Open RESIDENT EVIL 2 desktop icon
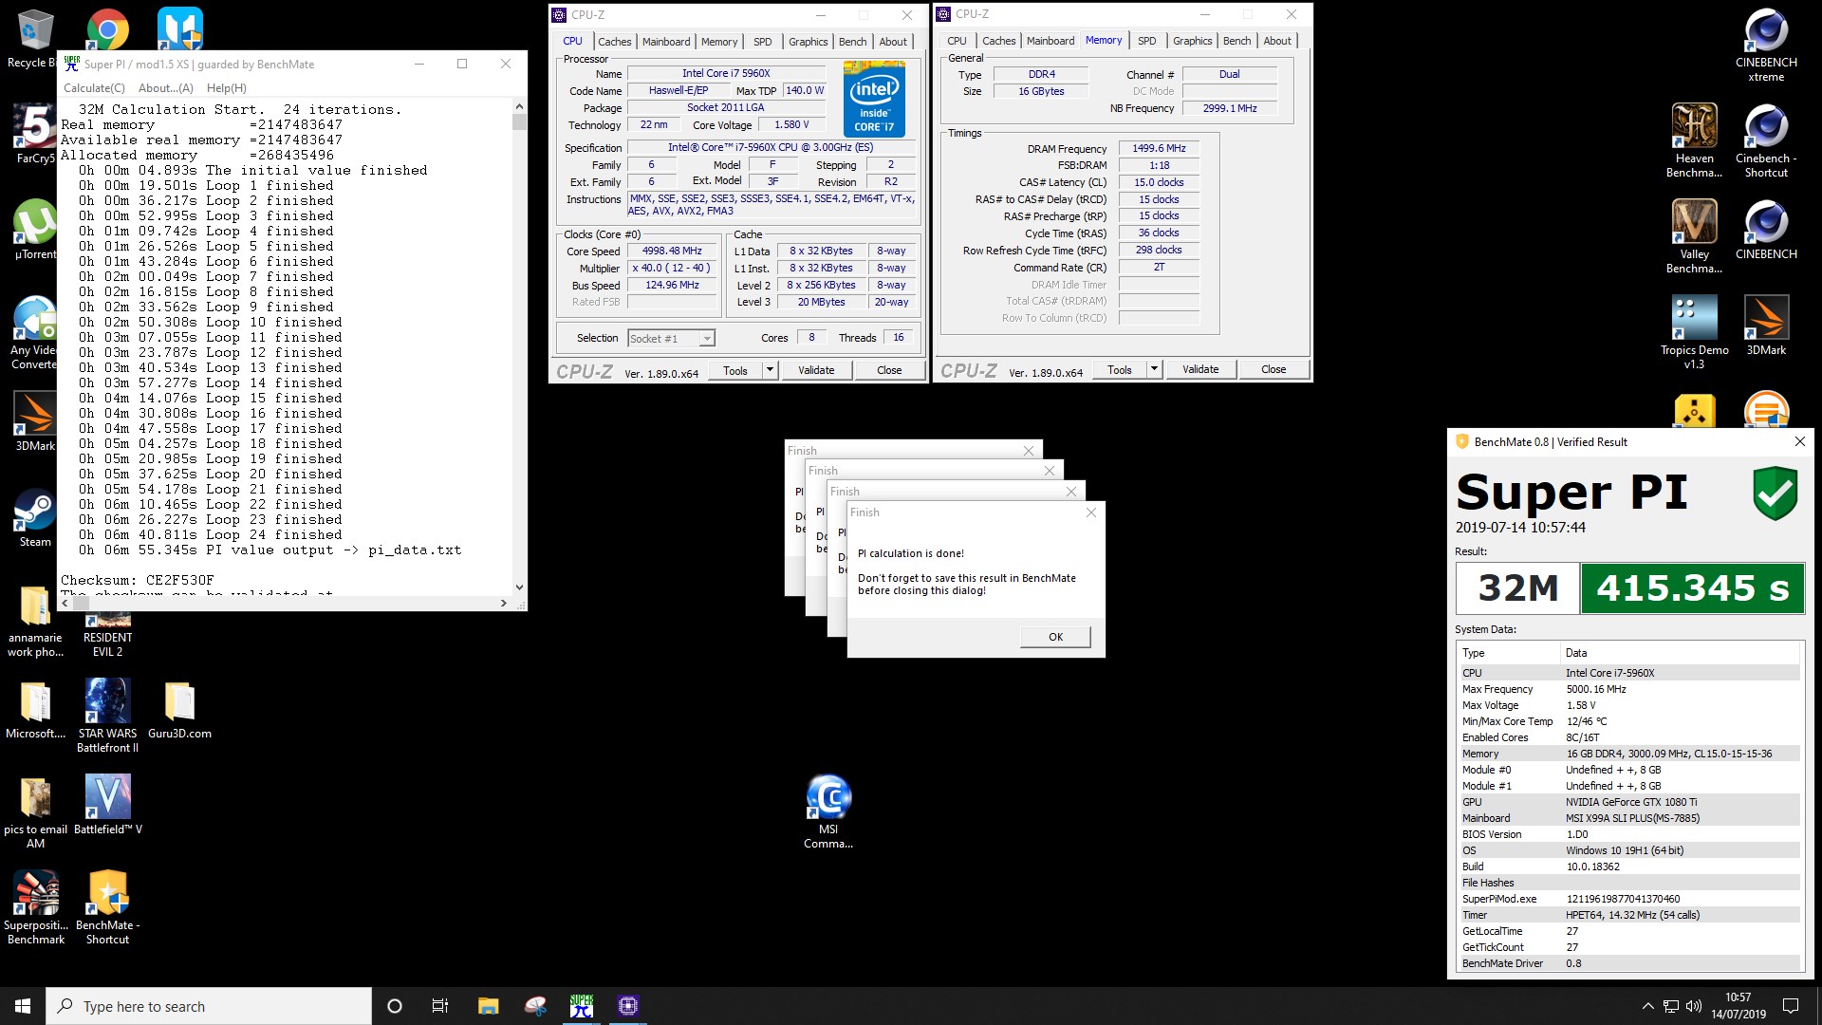Screen dimensions: 1822x1025 tap(107, 634)
